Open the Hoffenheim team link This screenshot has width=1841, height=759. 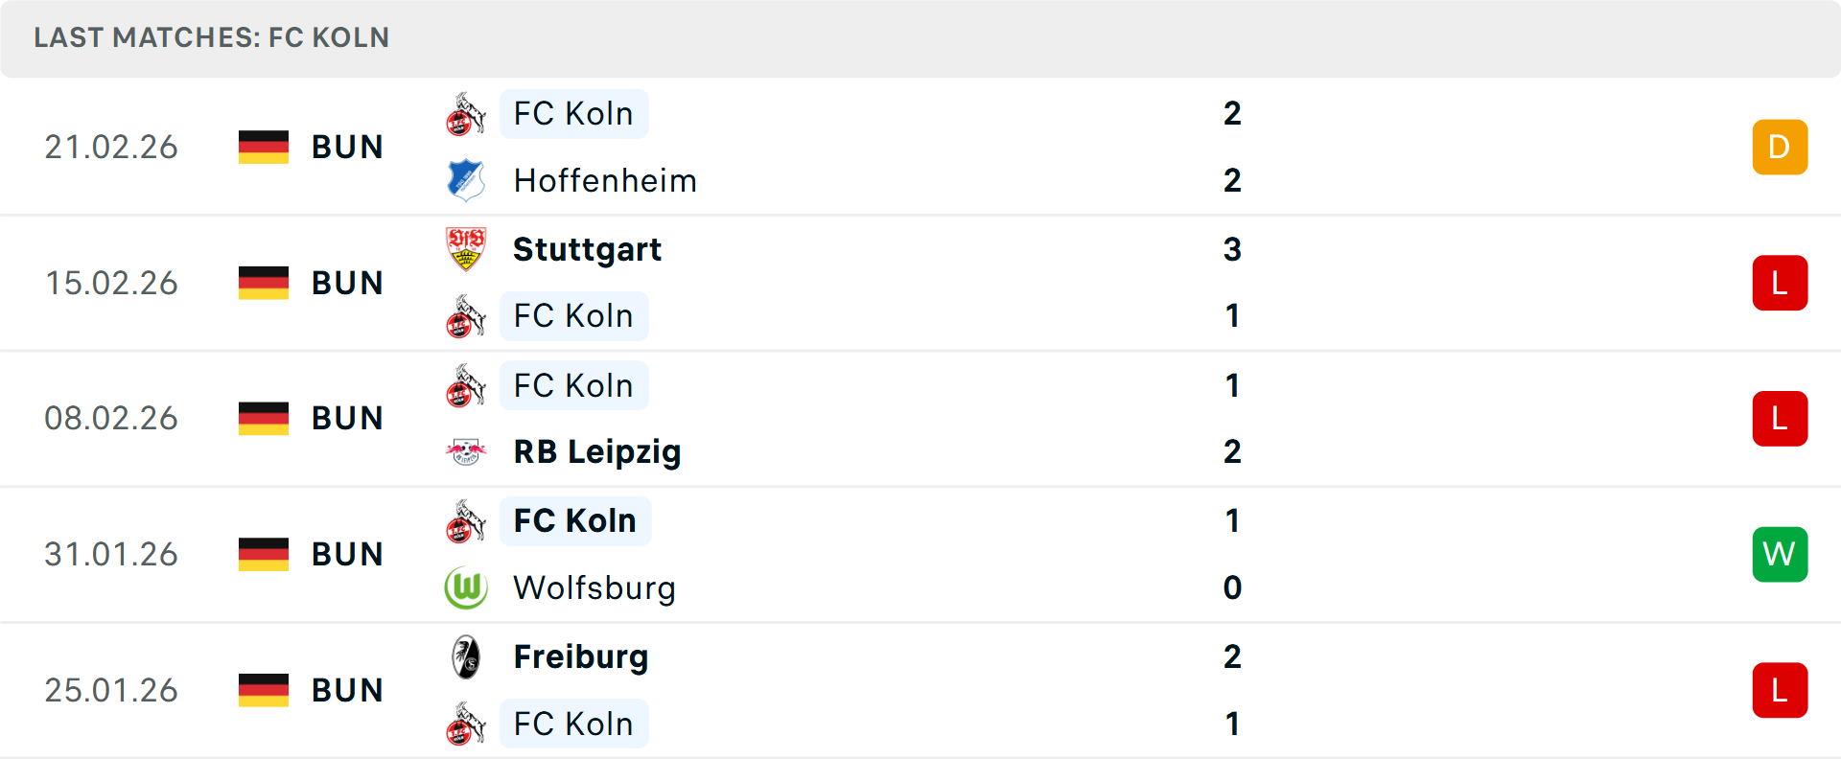(x=605, y=180)
